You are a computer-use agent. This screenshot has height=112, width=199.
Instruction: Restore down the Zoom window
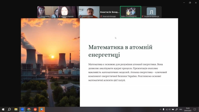[x=190, y=3]
